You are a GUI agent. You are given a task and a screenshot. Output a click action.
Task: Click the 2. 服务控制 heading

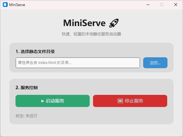pos(26,88)
